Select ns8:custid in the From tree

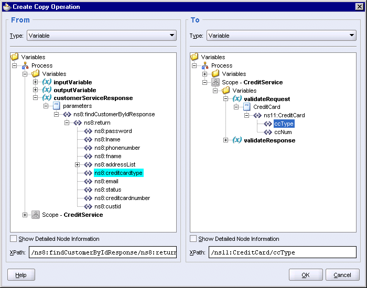[107, 206]
